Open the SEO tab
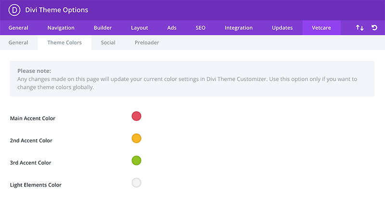 [x=200, y=28]
